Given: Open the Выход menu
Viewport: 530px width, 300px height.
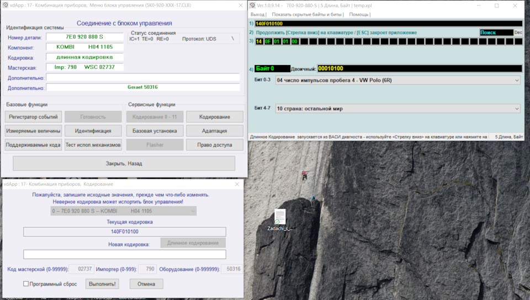Looking at the screenshot, I should point(257,14).
